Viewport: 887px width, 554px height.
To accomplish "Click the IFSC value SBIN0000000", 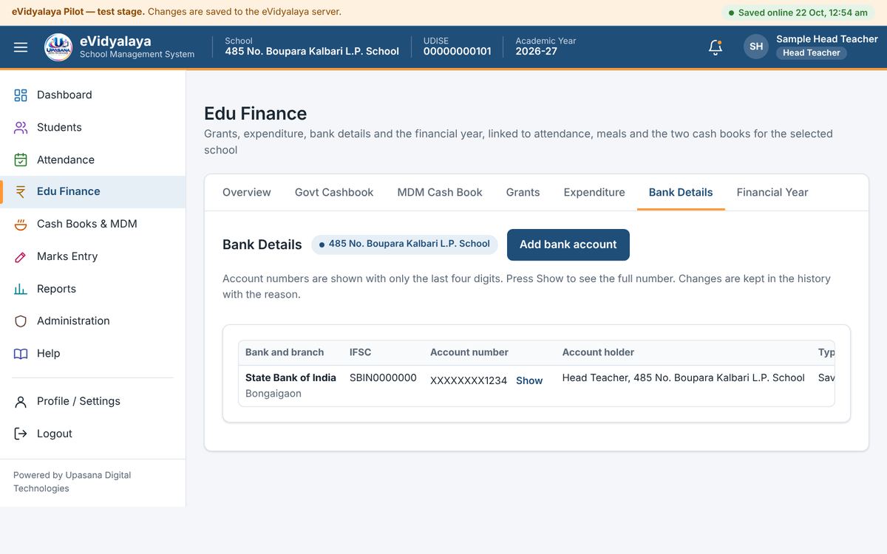I will pyautogui.click(x=383, y=377).
